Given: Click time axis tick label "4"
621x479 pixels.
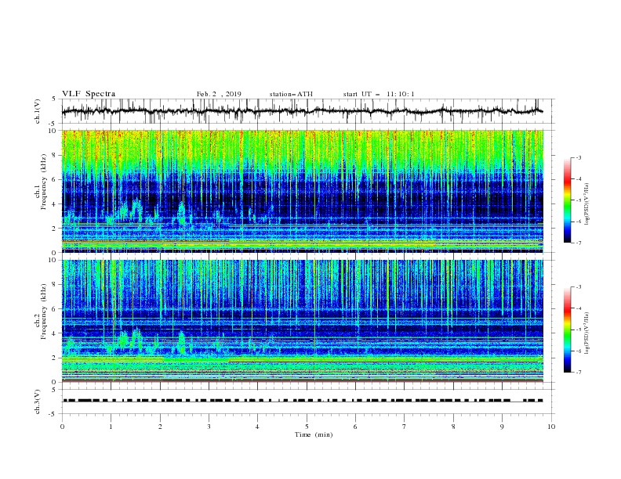Looking at the screenshot, I should coord(257,427).
